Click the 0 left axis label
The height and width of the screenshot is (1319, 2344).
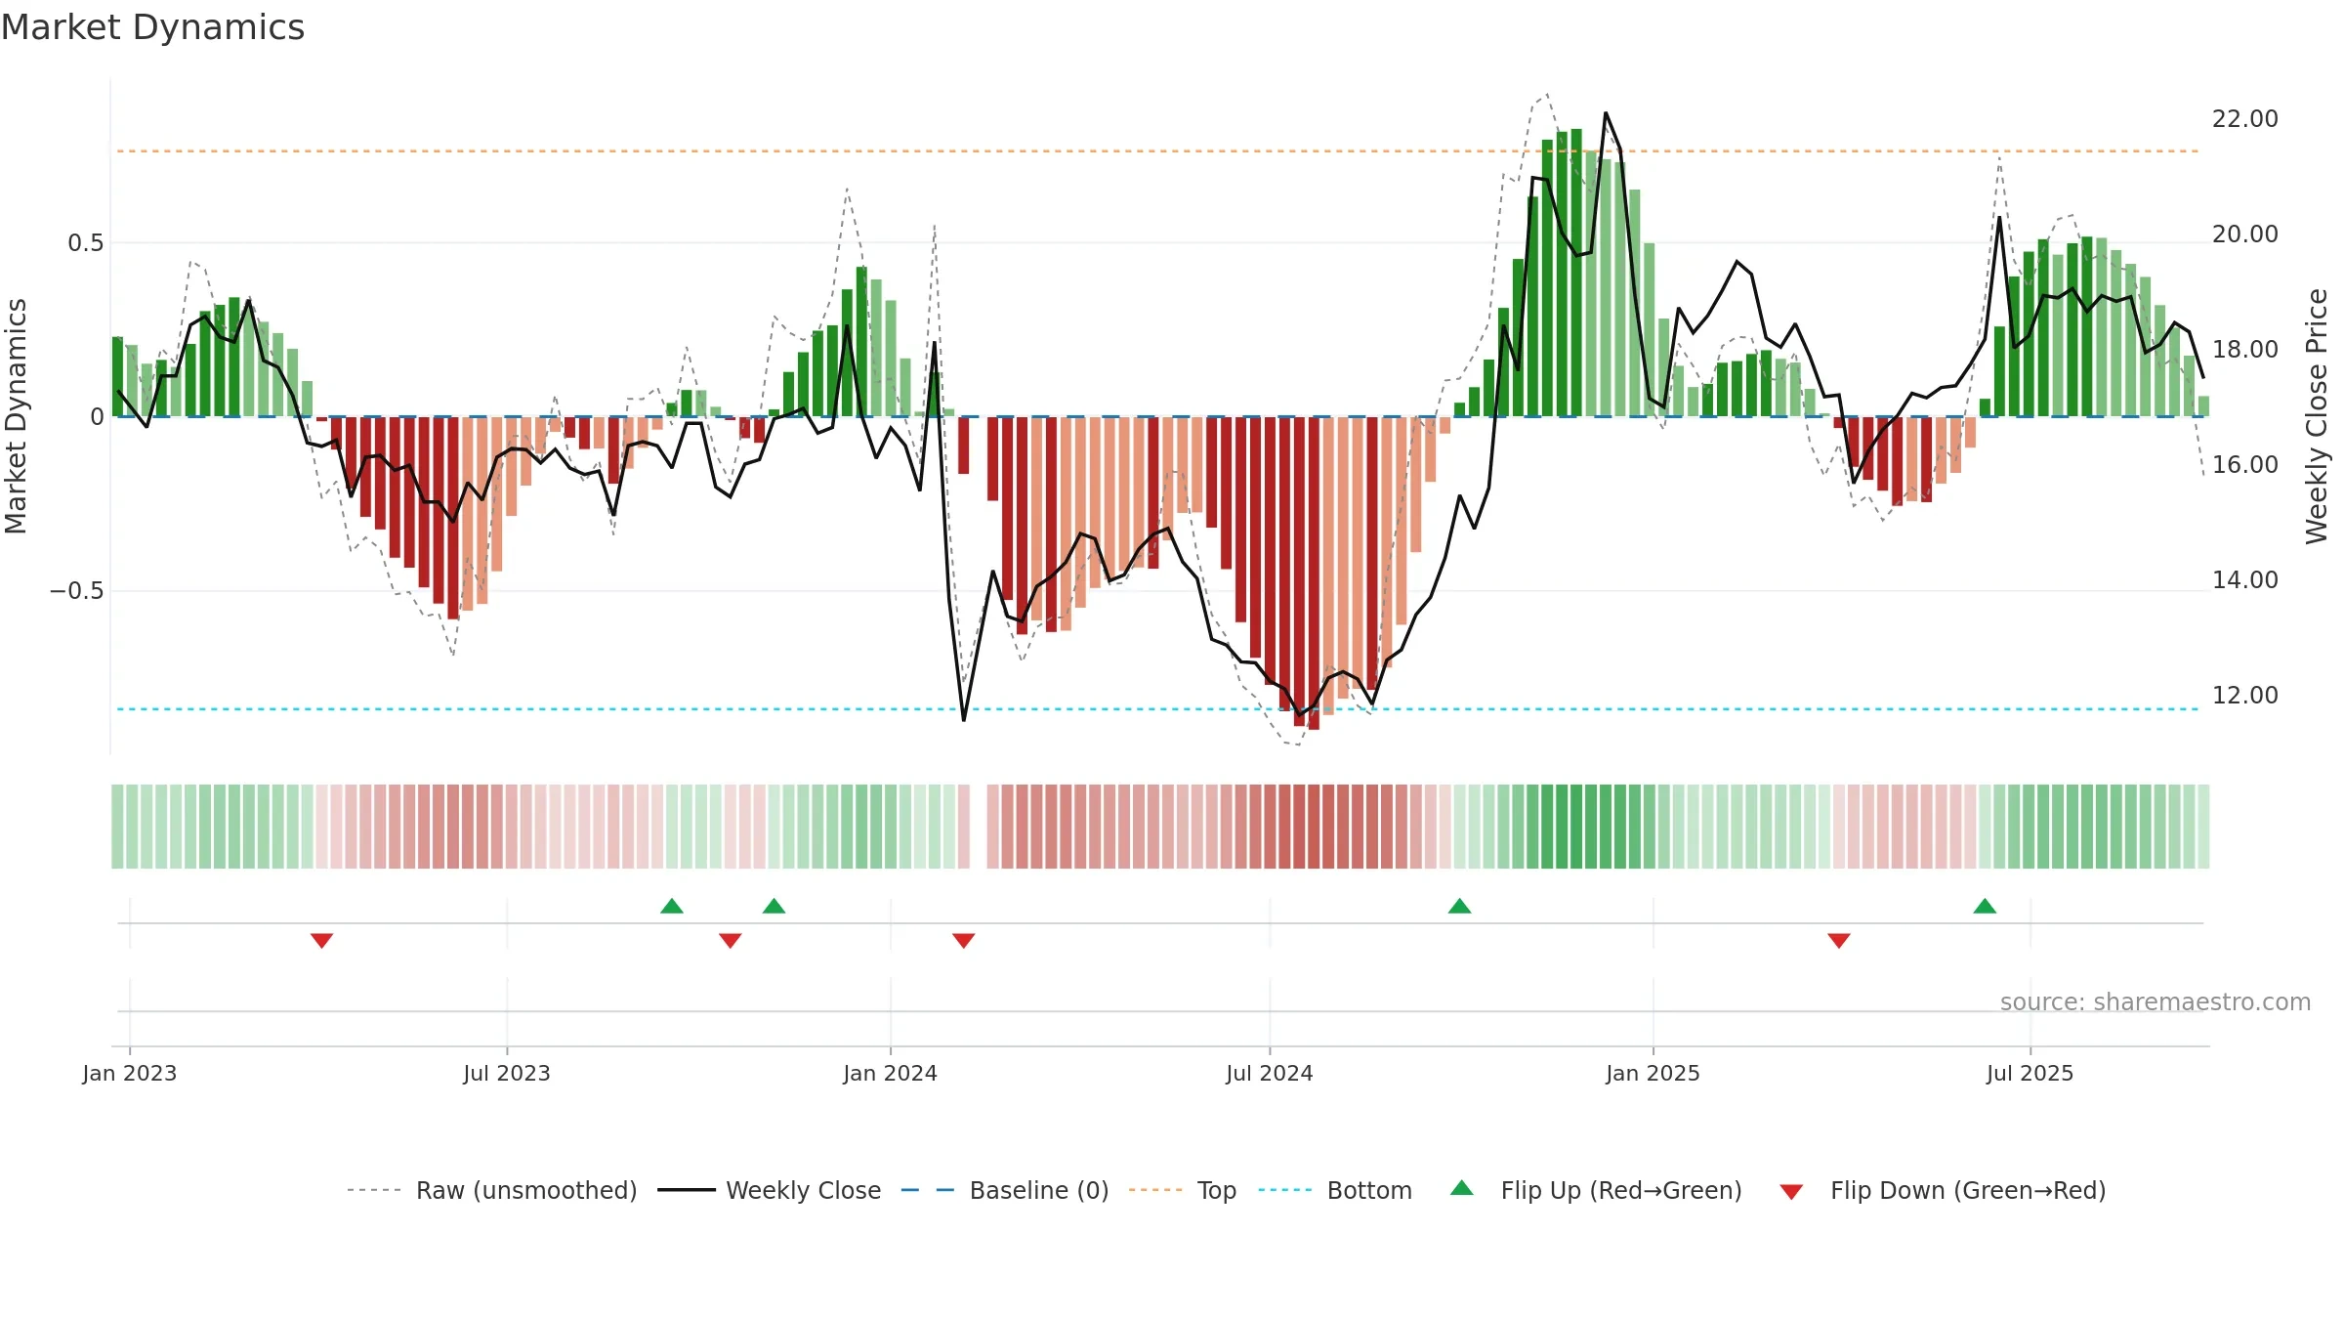(98, 417)
